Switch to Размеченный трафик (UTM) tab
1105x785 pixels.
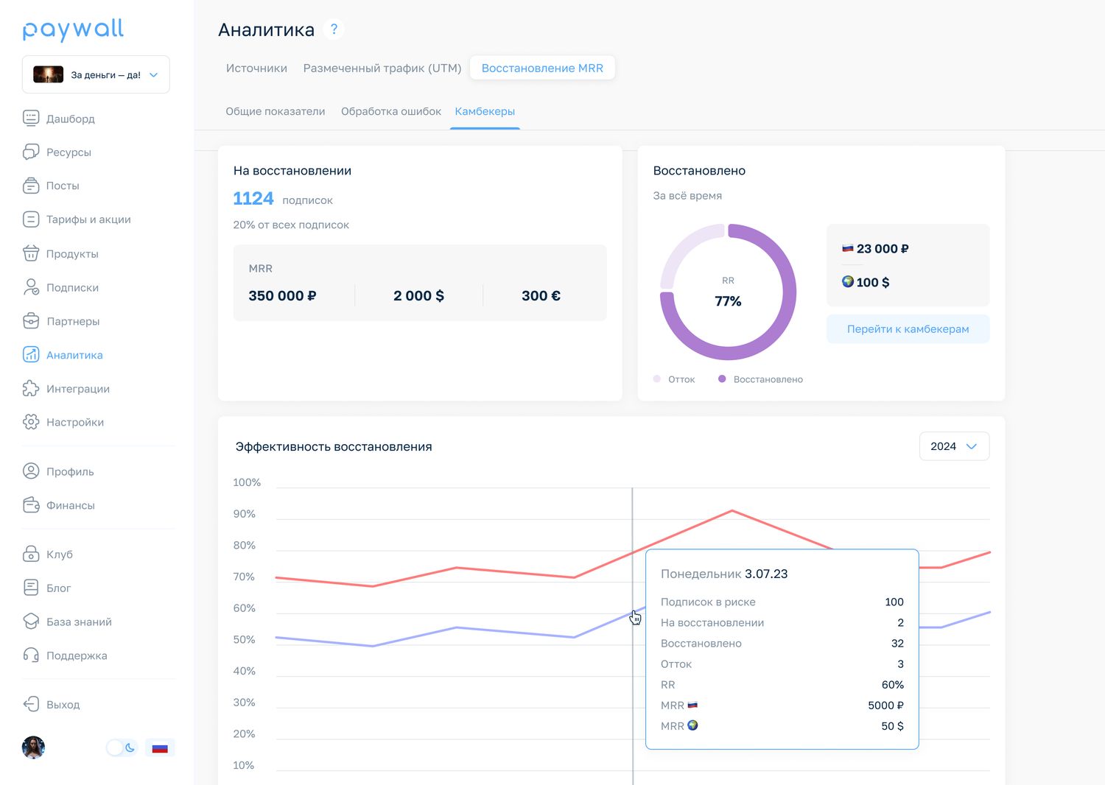pos(382,68)
